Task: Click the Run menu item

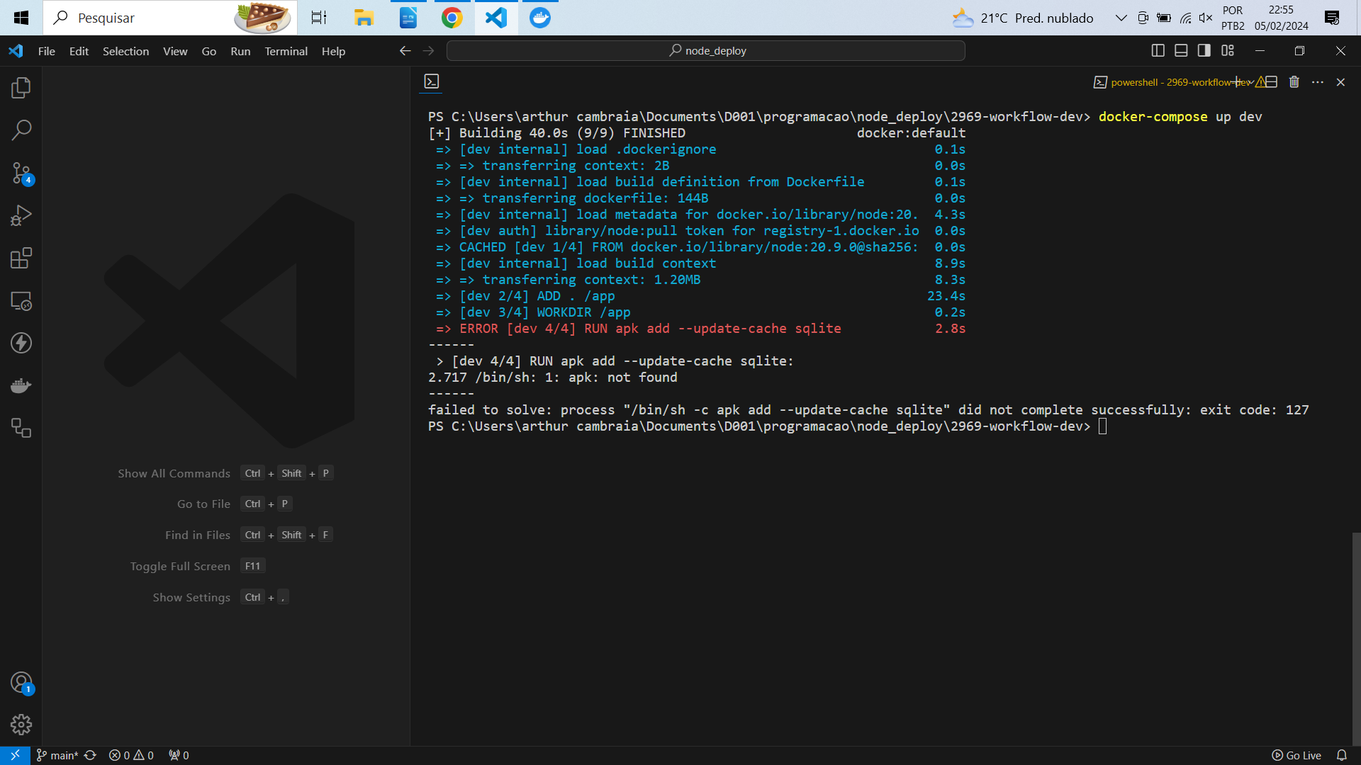Action: click(240, 50)
